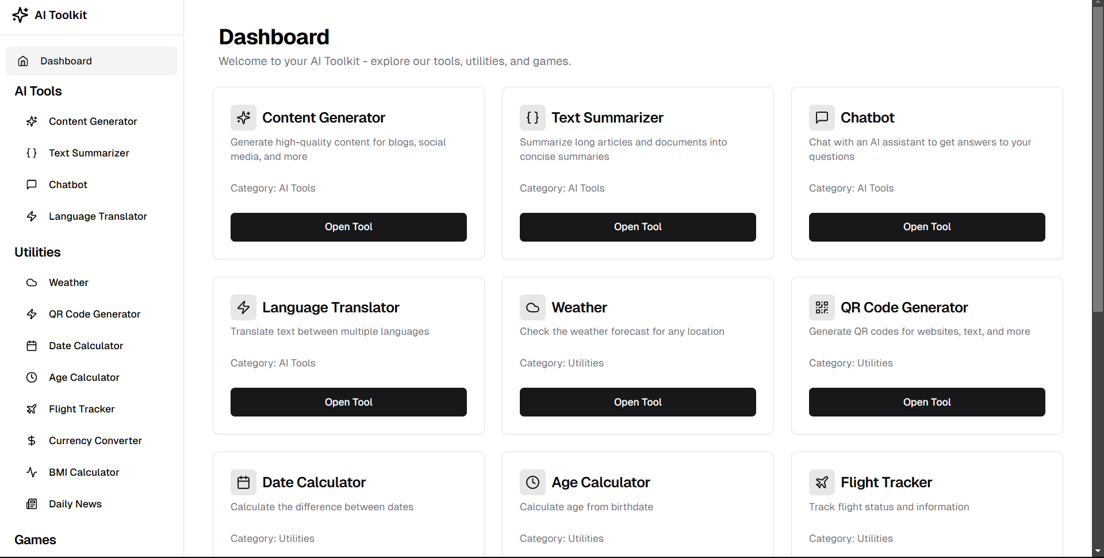Viewport: 1104px width, 558px height.
Task: Open Tool for Content Generator
Action: 348,227
